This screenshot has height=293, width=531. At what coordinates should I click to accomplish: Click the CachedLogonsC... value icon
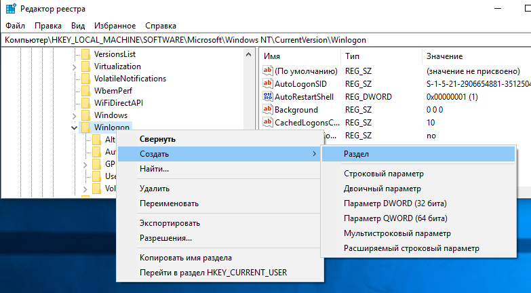[x=267, y=123]
